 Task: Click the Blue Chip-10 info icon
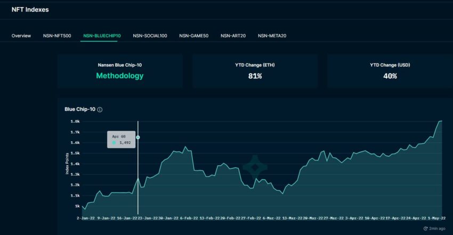(100, 109)
